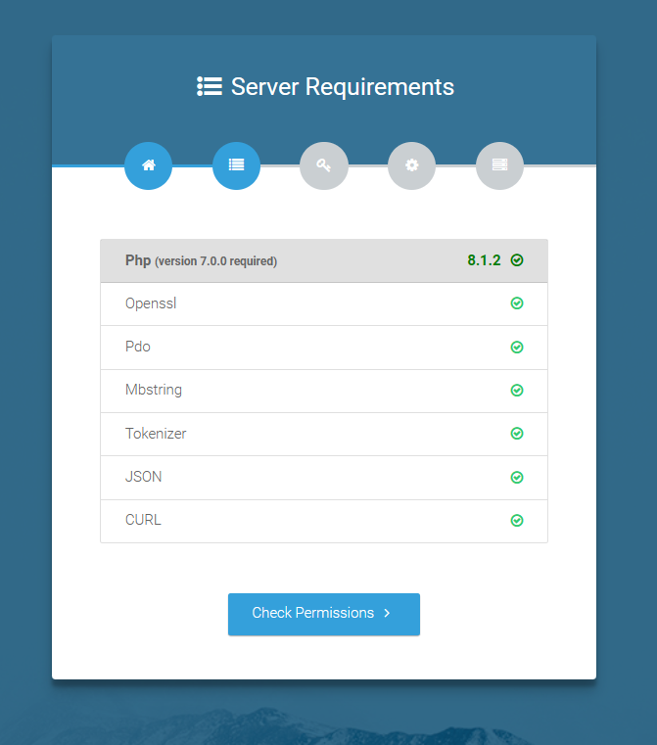Click the Pdo green checkmark
Image resolution: width=657 pixels, height=745 pixels.
point(517,347)
